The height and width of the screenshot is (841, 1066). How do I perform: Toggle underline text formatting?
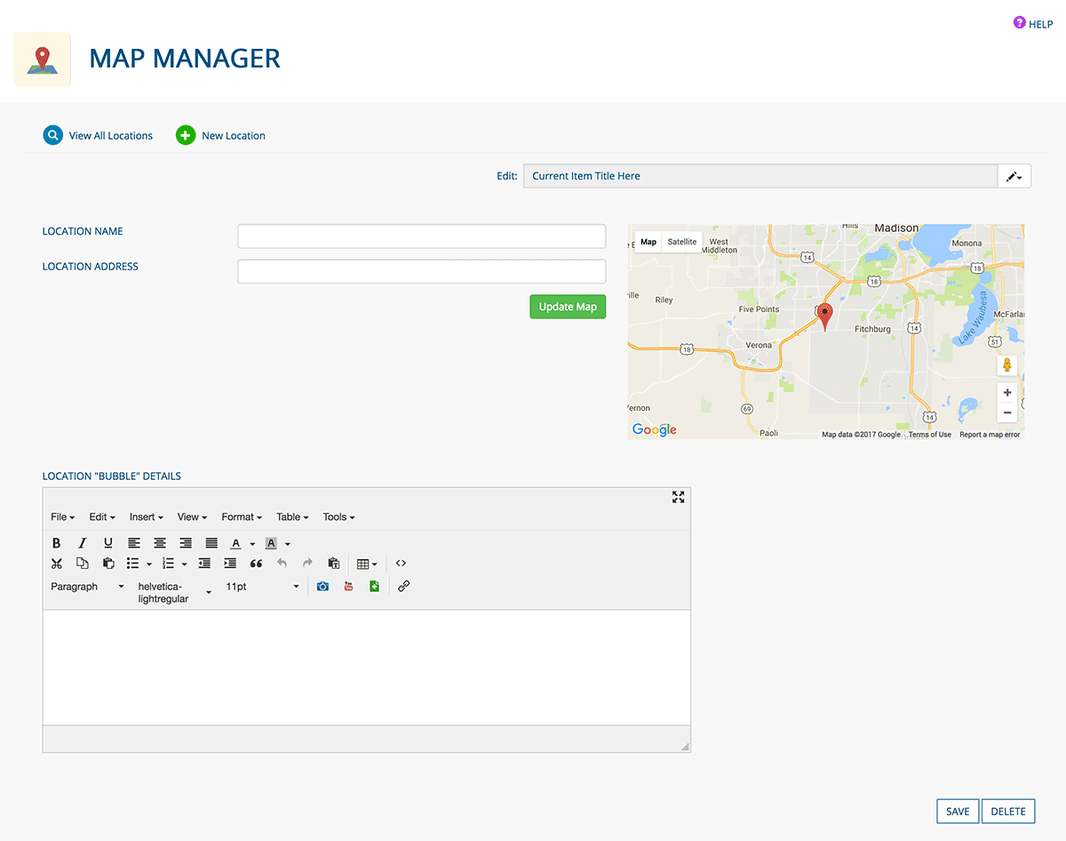click(x=108, y=543)
